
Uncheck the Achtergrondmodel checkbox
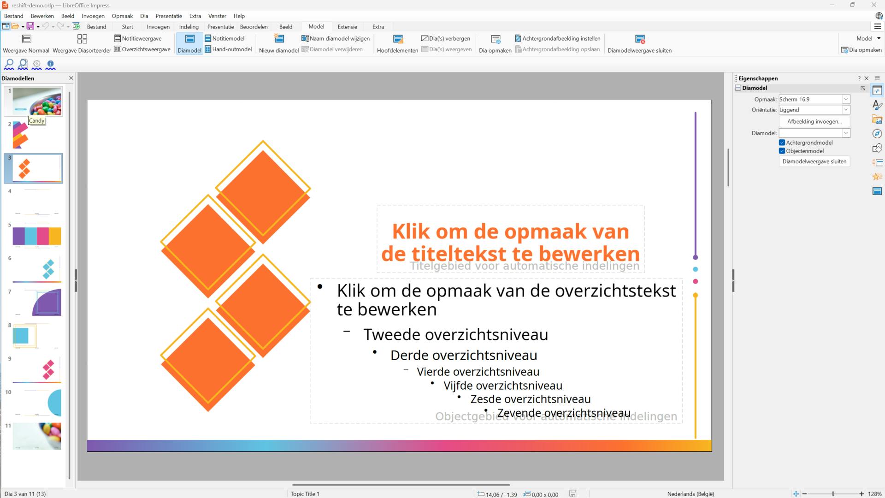(x=782, y=142)
